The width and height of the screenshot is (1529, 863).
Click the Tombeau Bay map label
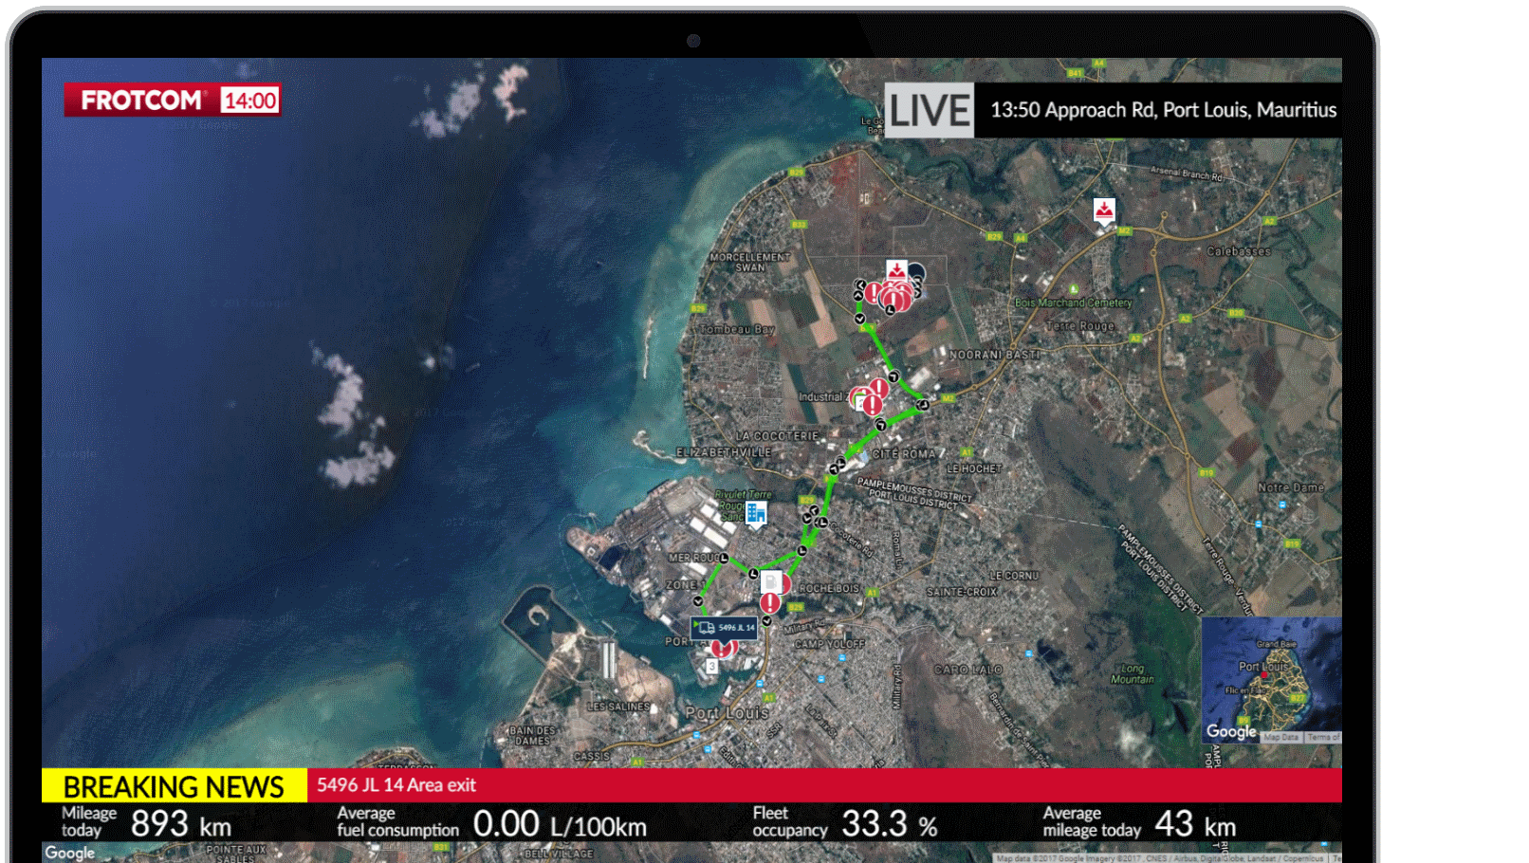(x=737, y=329)
